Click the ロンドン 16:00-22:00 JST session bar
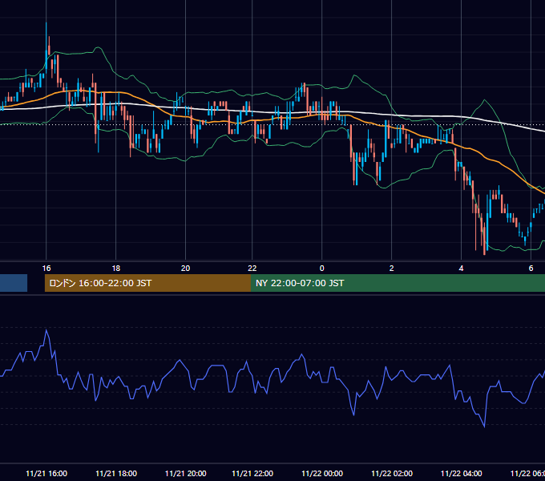 pyautogui.click(x=147, y=283)
